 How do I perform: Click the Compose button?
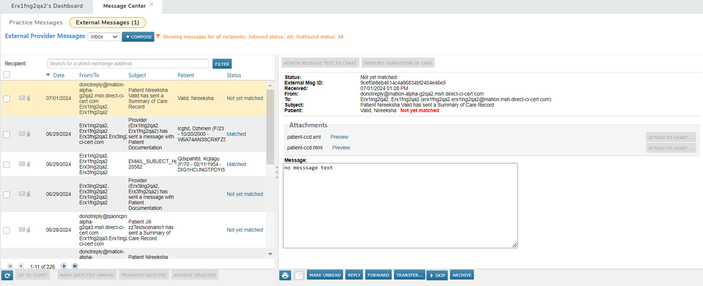coord(138,37)
